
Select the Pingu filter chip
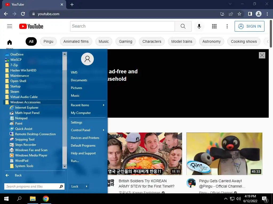click(48, 41)
